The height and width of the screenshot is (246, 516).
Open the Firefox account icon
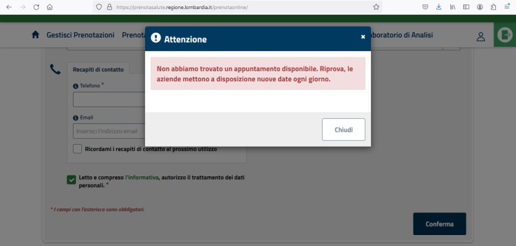click(x=480, y=7)
